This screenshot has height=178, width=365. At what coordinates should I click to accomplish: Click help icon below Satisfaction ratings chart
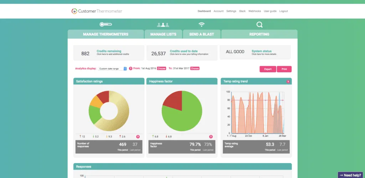[x=138, y=136]
